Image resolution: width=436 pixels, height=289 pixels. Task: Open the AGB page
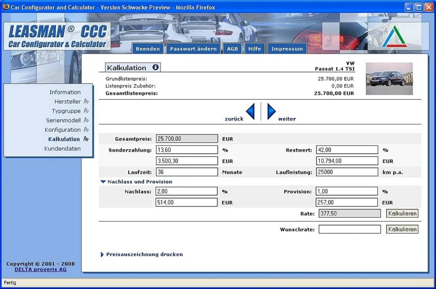(232, 48)
